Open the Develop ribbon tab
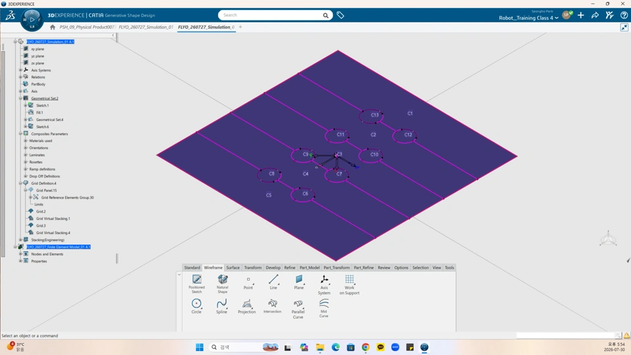 pos(273,268)
